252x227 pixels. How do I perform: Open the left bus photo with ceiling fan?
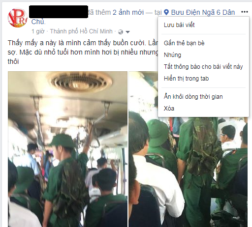tap(67, 149)
